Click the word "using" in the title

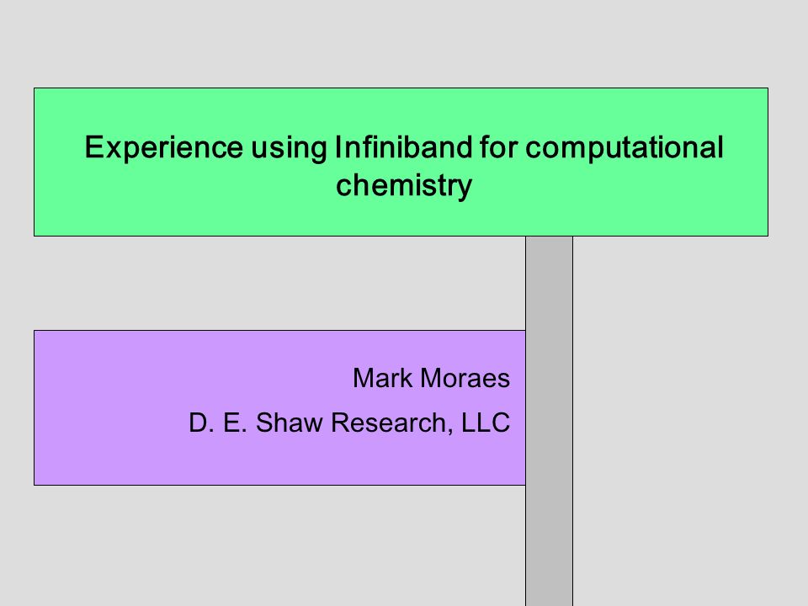(x=289, y=148)
